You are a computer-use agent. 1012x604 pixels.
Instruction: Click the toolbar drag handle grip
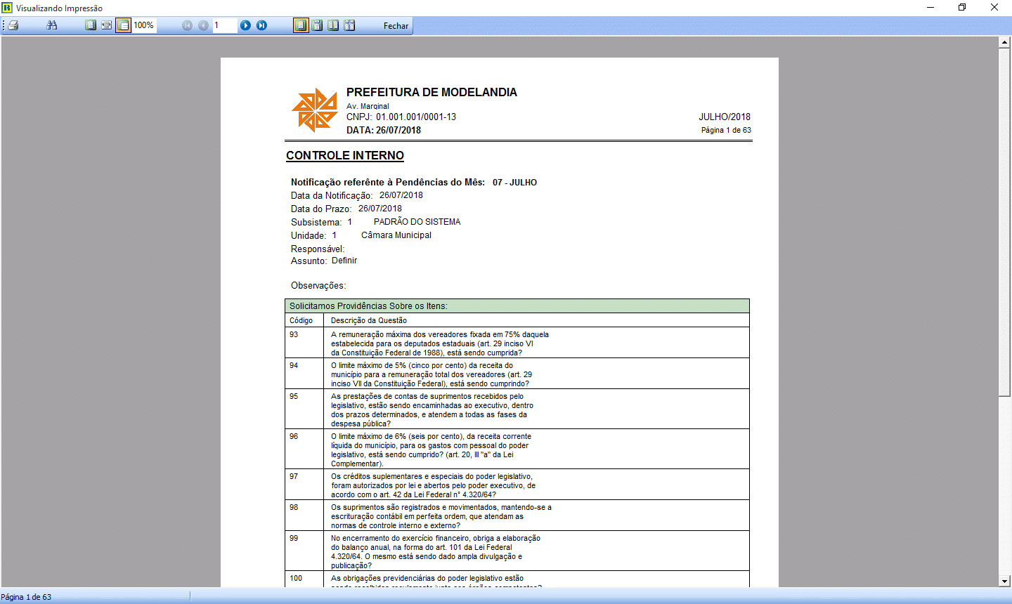click(4, 25)
